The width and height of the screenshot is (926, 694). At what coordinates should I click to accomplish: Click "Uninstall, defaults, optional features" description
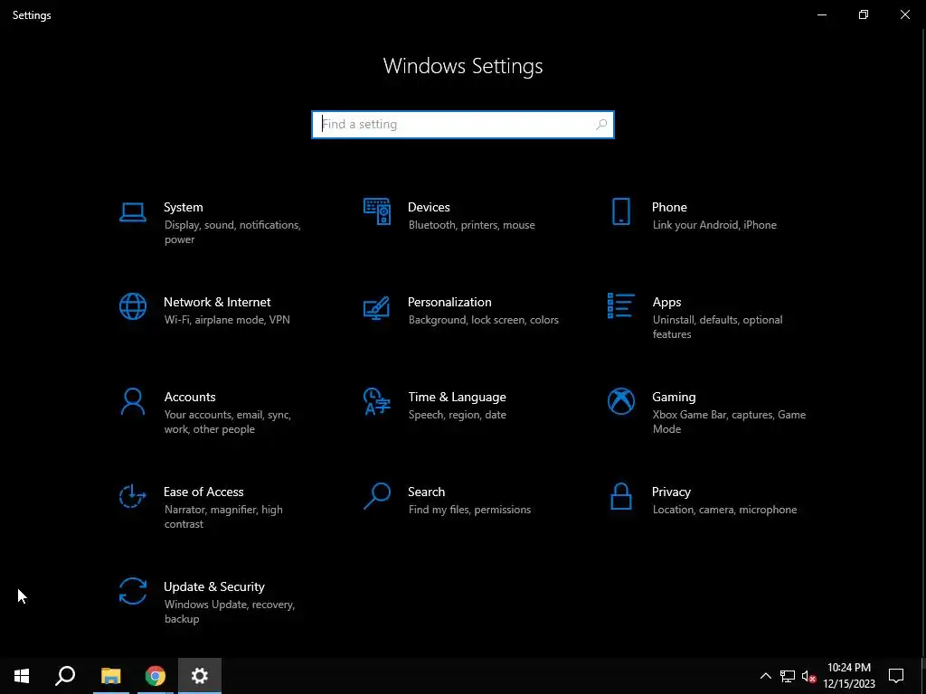[717, 327]
